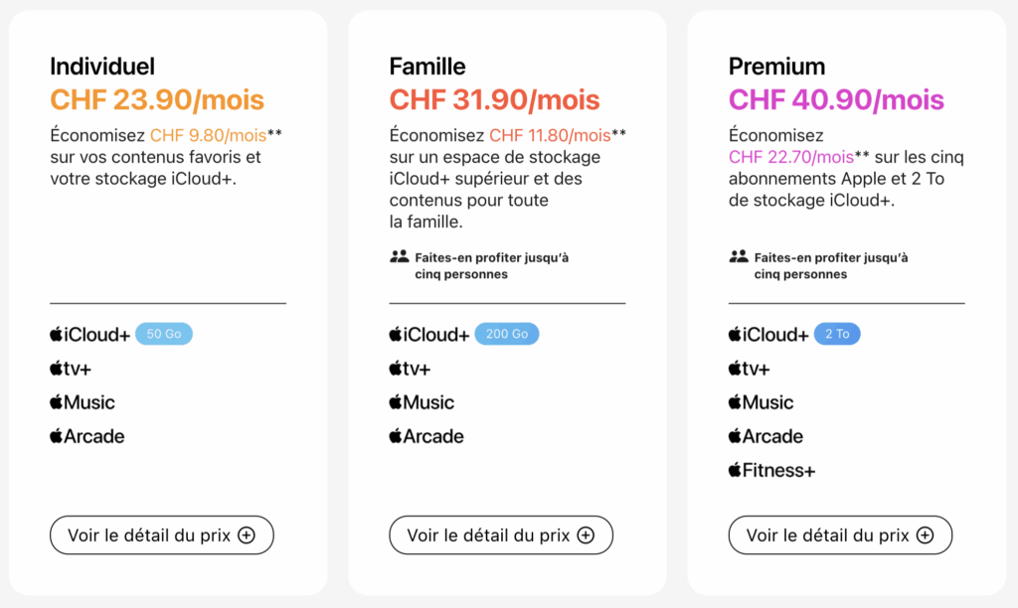Image resolution: width=1018 pixels, height=608 pixels.
Task: Click Apple Arcade logo in Individuel plan
Action: point(87,436)
